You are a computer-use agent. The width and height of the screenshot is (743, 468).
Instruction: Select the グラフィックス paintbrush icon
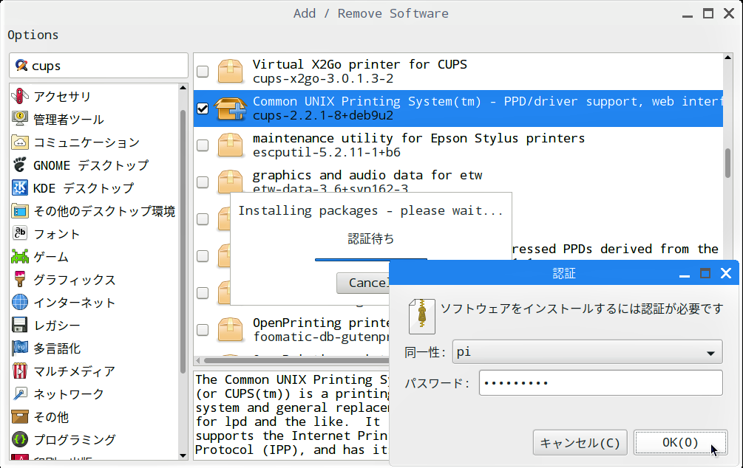pyautogui.click(x=20, y=279)
